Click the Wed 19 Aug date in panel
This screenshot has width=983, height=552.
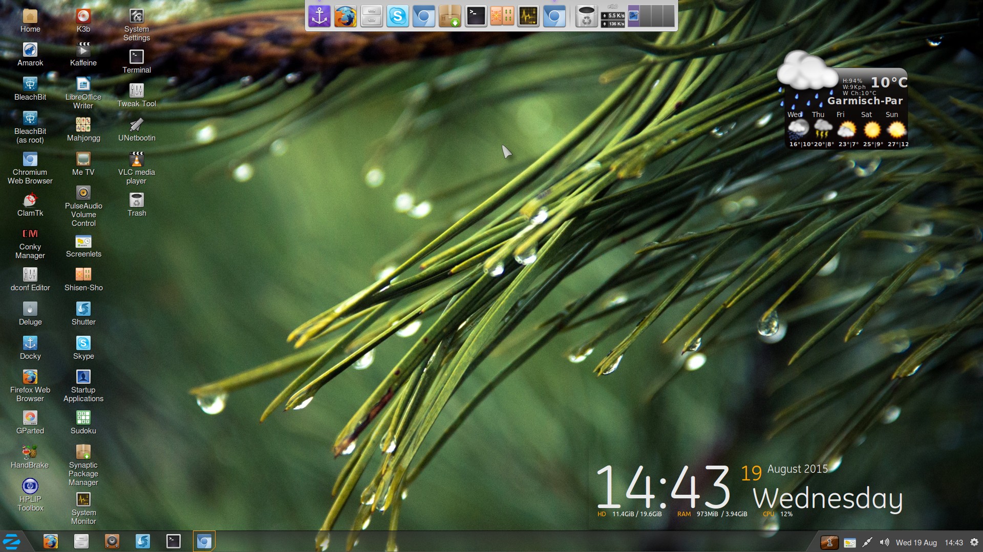coord(916,542)
